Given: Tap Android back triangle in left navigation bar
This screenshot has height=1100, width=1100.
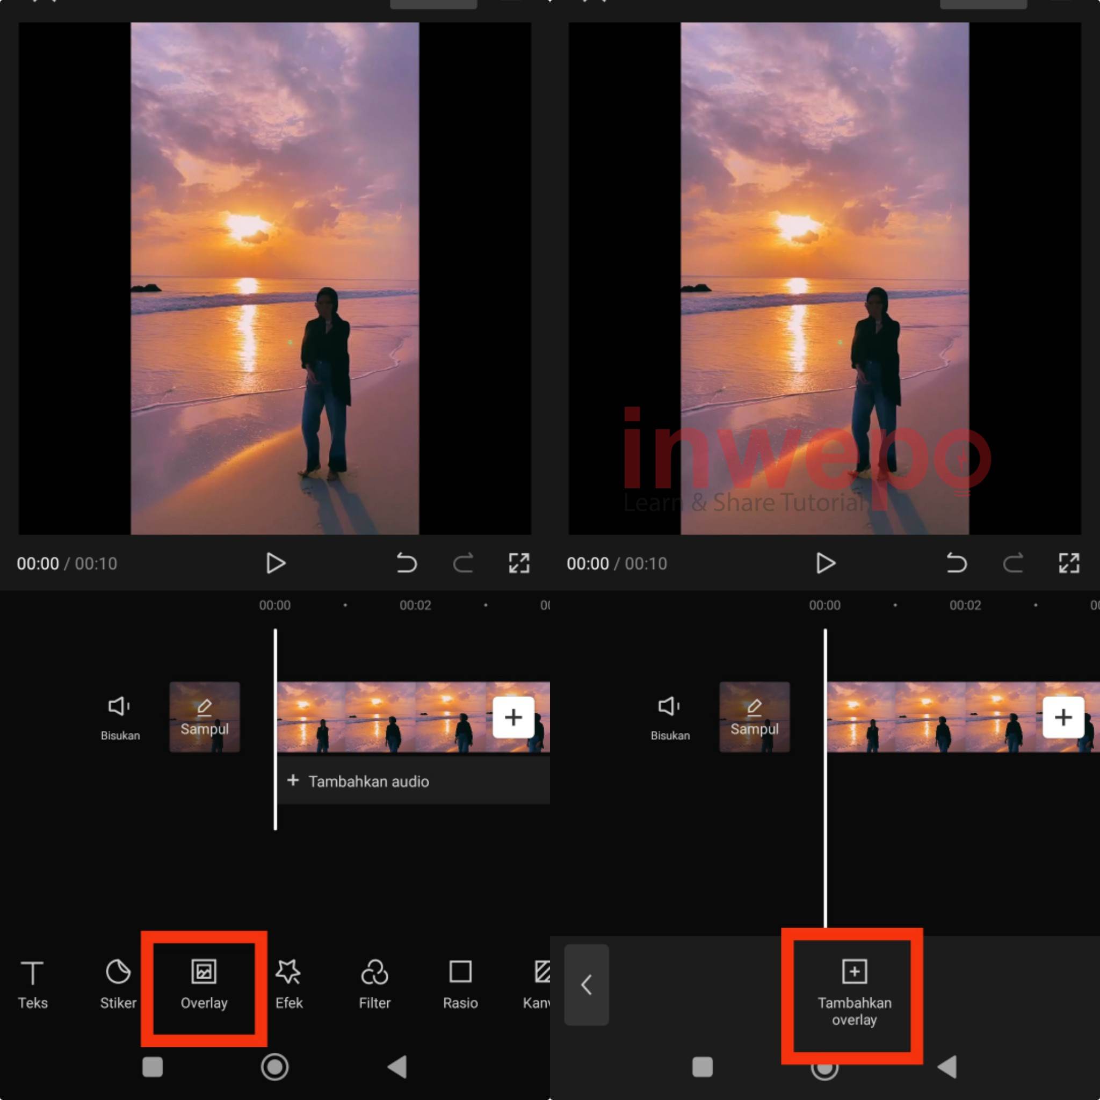Looking at the screenshot, I should (x=397, y=1067).
